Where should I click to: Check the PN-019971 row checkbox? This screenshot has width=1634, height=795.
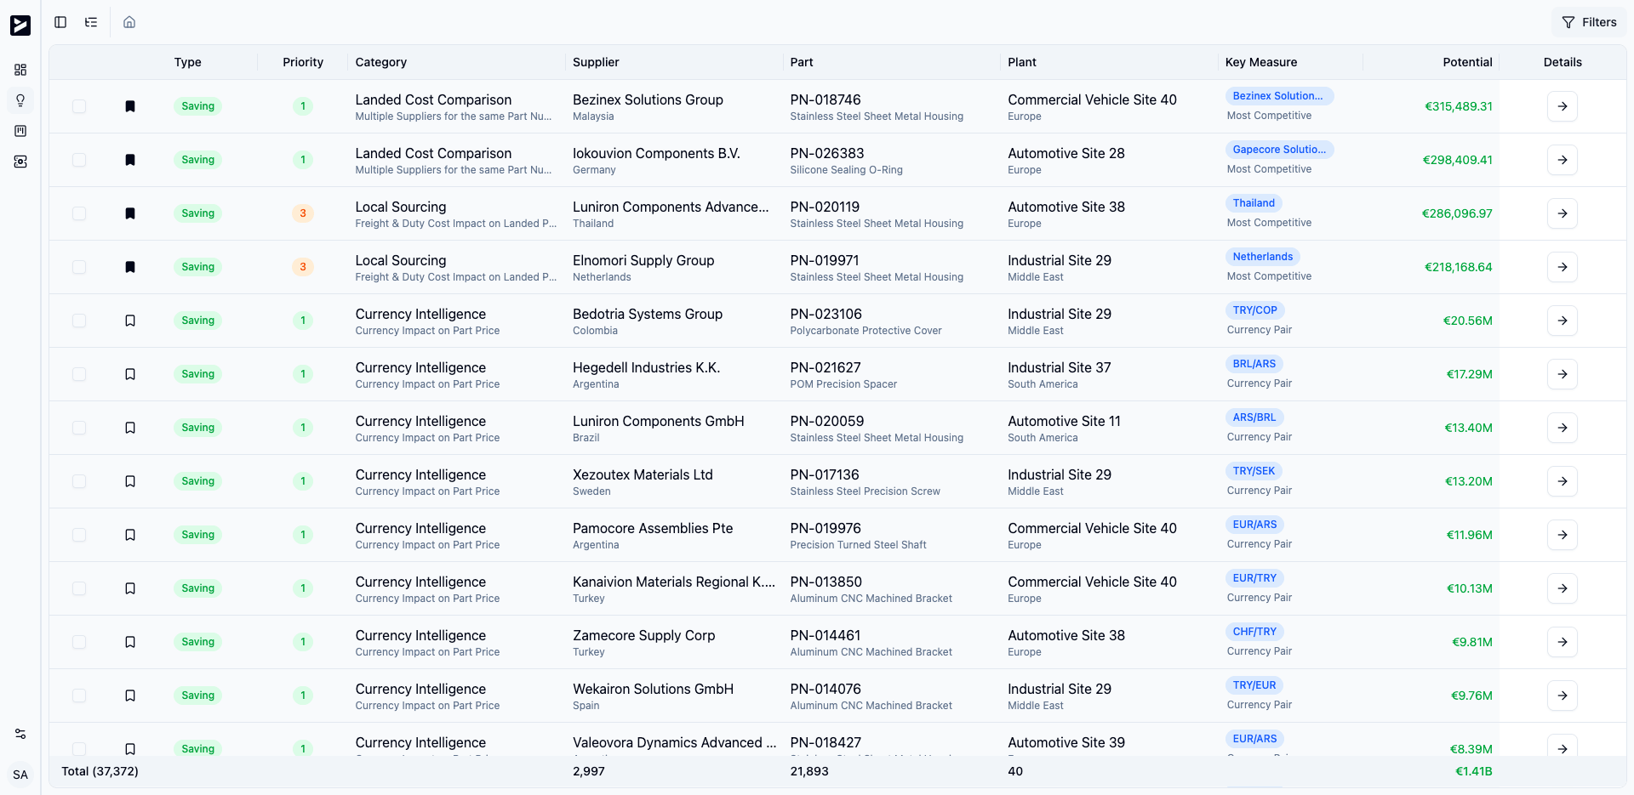point(79,267)
